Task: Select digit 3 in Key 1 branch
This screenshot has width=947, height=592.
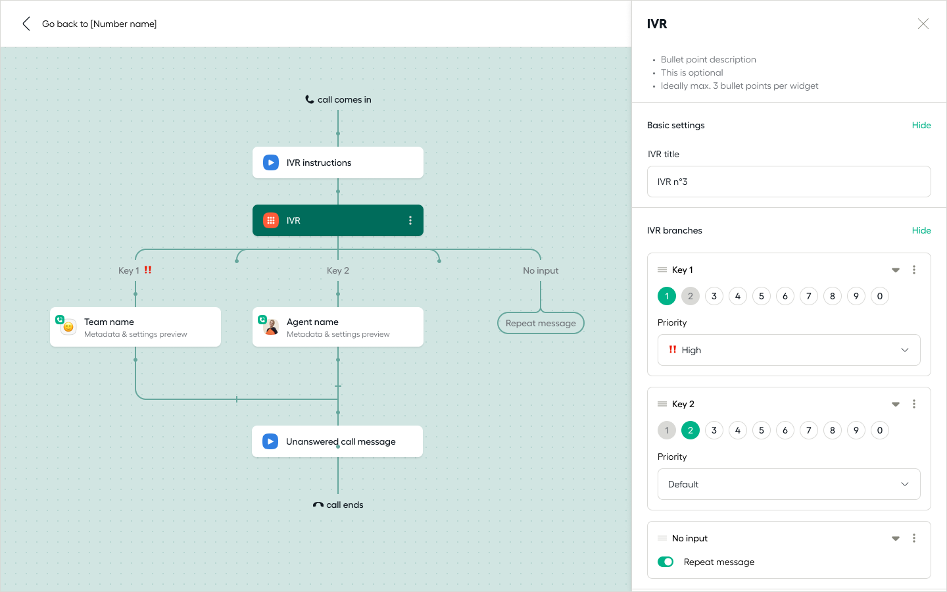Action: pos(714,296)
